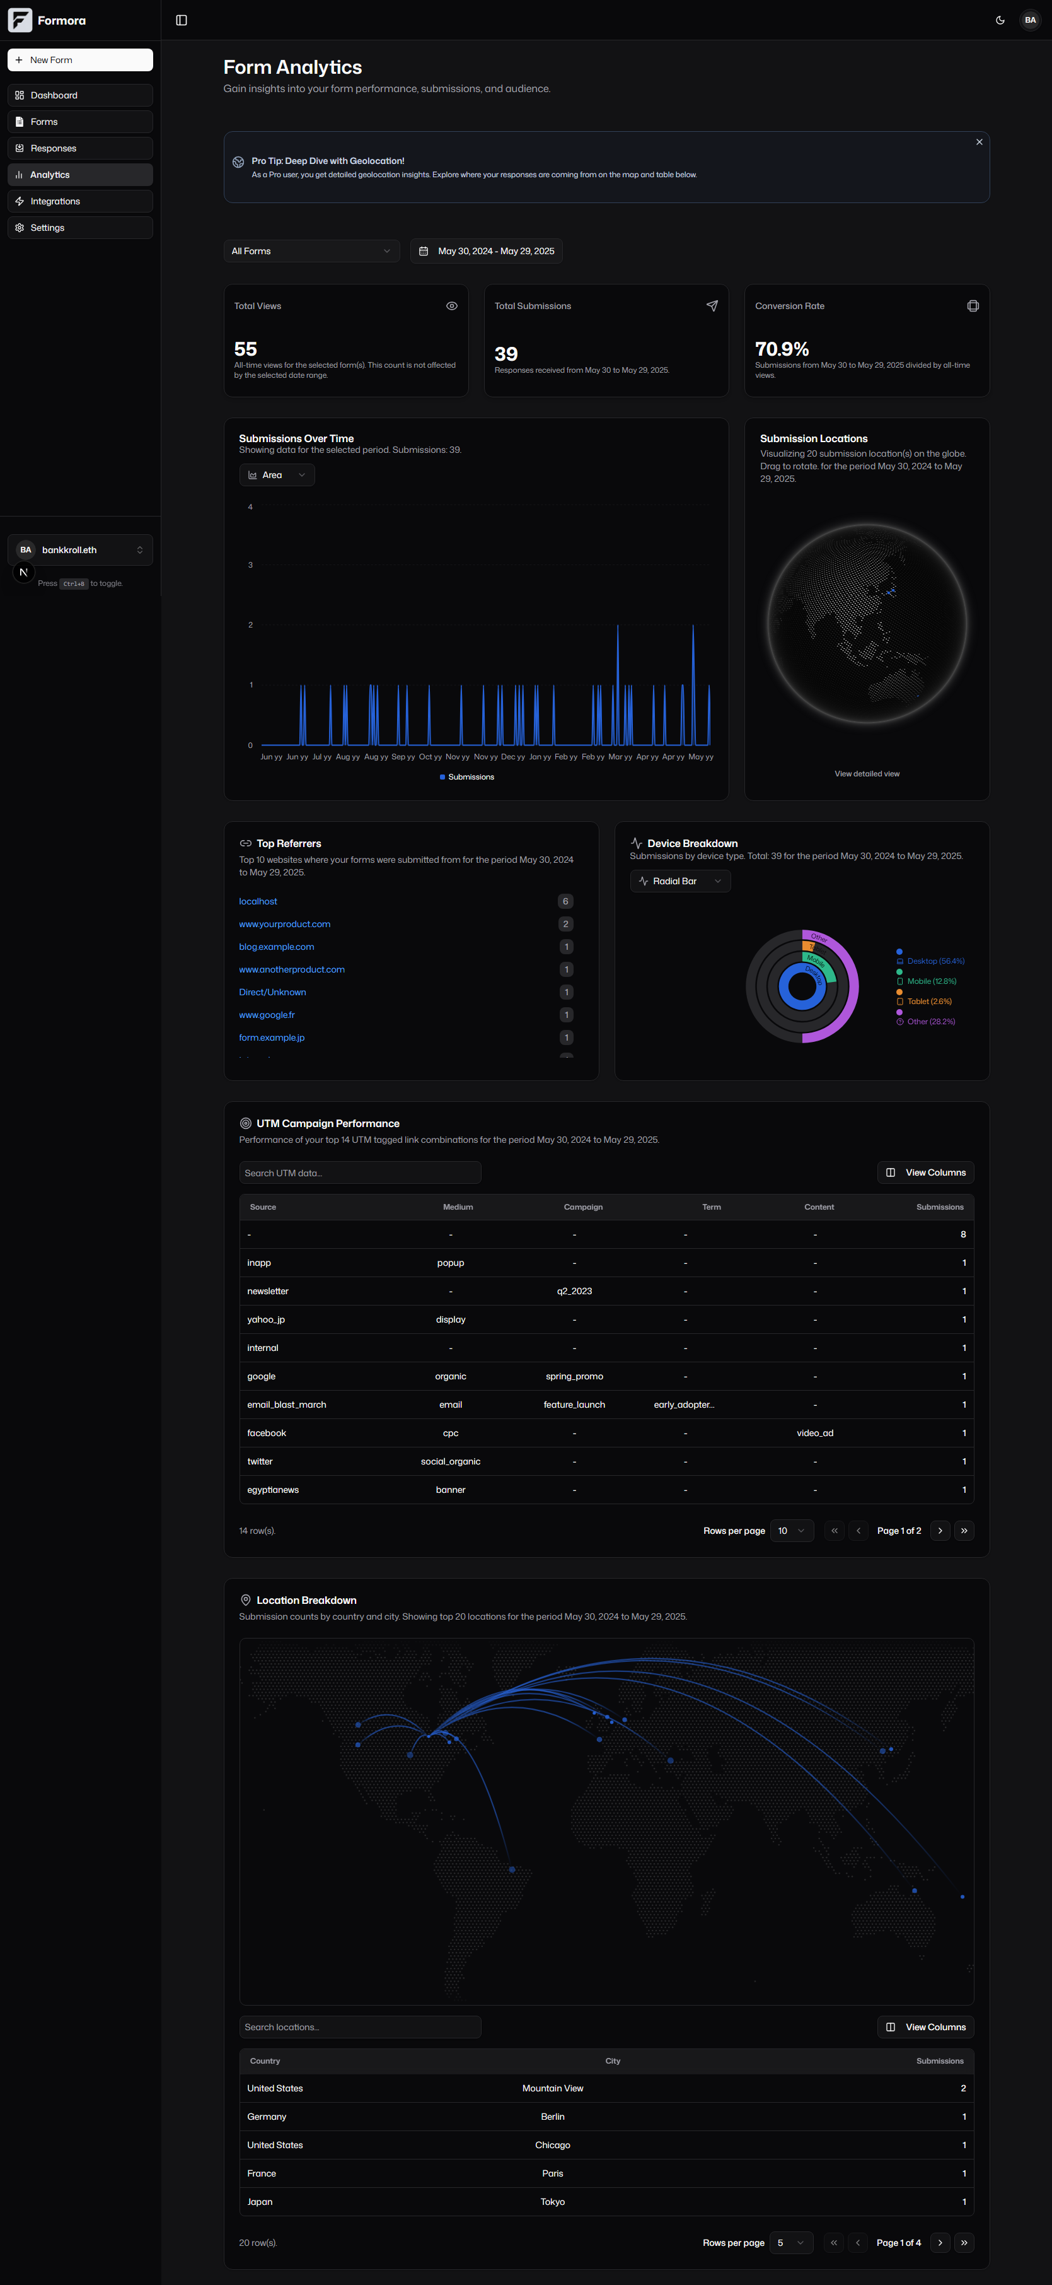
Task: Click the location breakdown world map
Action: point(606,1822)
